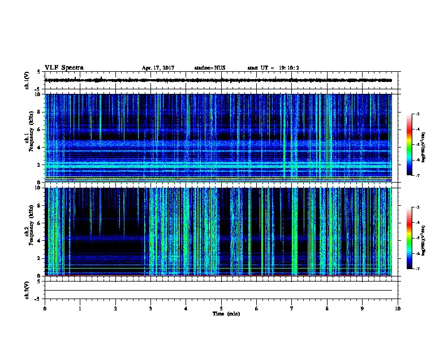
Task: Click the "7" minute tick label
Action: pyautogui.click(x=292, y=309)
